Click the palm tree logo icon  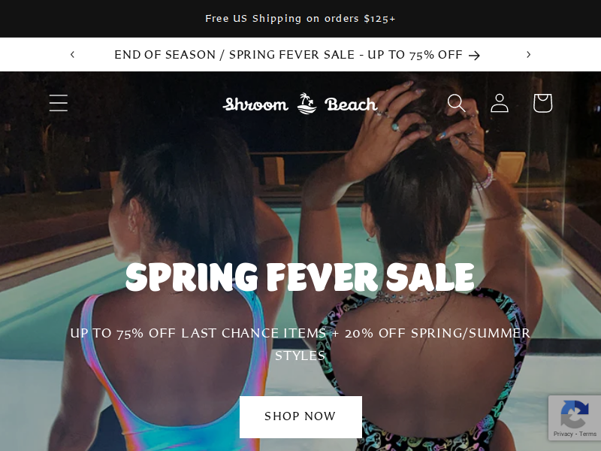307,104
